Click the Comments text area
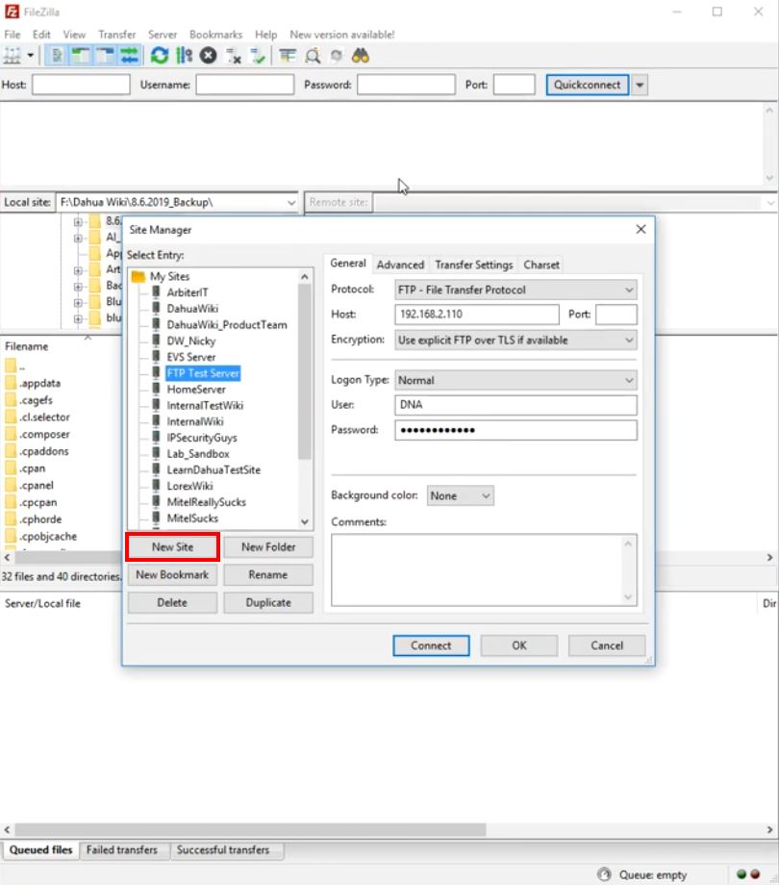This screenshot has width=779, height=885. point(484,570)
